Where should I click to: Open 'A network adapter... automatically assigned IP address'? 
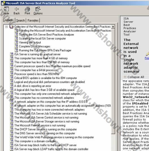62,106
